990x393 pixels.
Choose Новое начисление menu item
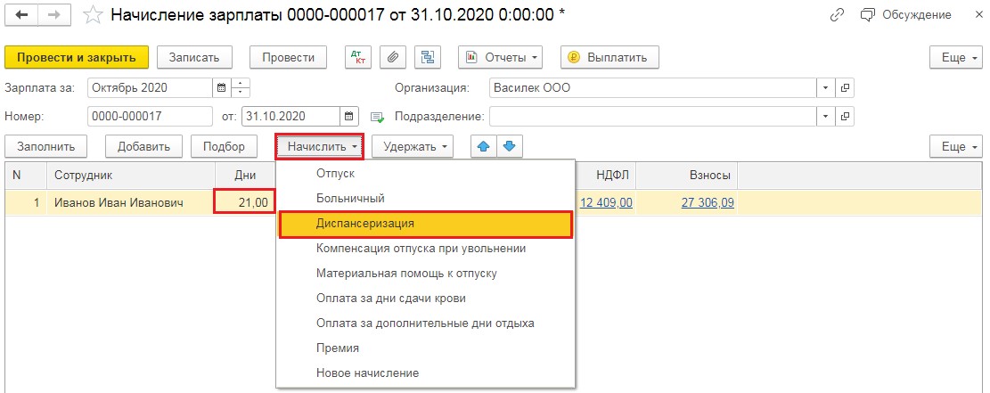426,373
